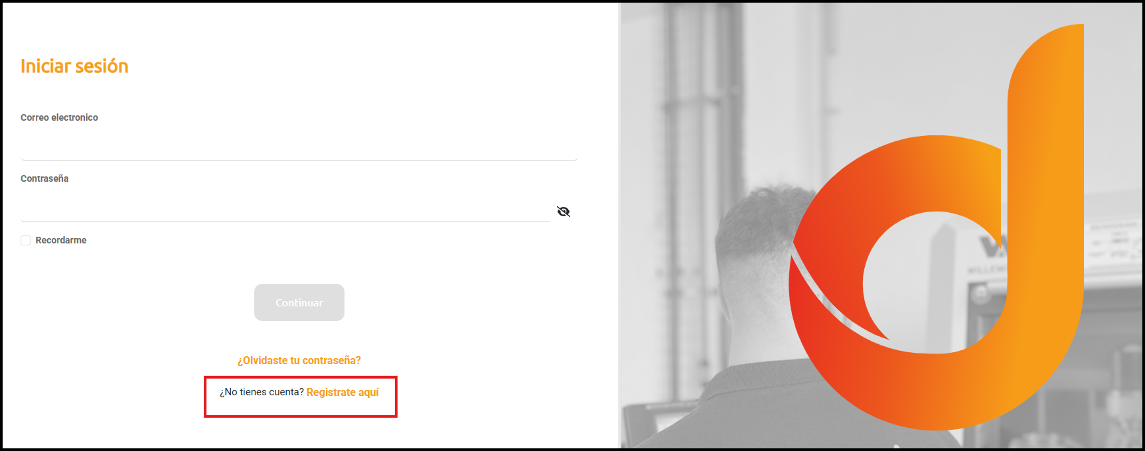This screenshot has height=451, width=1145.
Task: Click the underline beneath the email field
Action: pos(299,160)
